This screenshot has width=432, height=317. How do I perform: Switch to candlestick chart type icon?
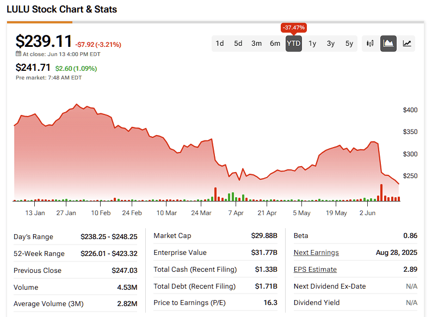tap(370, 44)
